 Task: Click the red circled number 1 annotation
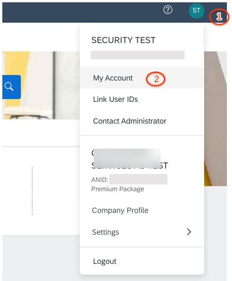tap(219, 17)
